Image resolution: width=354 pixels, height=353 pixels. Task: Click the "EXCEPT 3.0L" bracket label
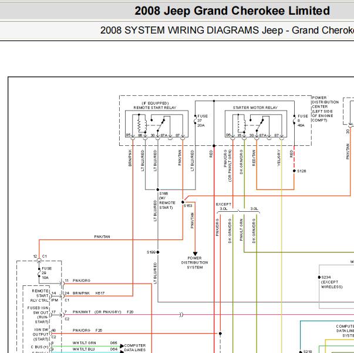click(224, 207)
